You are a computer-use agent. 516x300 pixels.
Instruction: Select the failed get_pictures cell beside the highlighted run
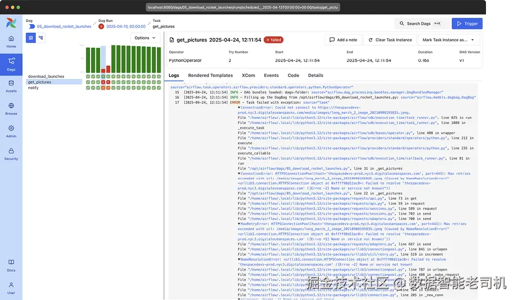tap(109, 82)
